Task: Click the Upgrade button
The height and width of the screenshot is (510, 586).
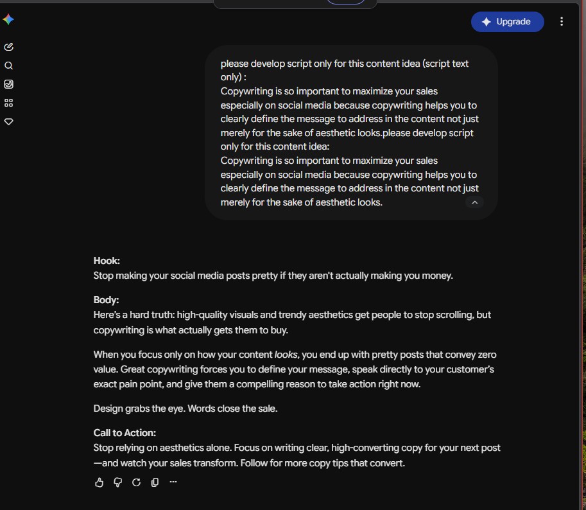Action: (x=507, y=22)
